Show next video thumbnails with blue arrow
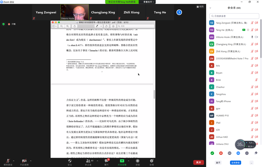Viewport: 262px width, 167px height. point(179,12)
